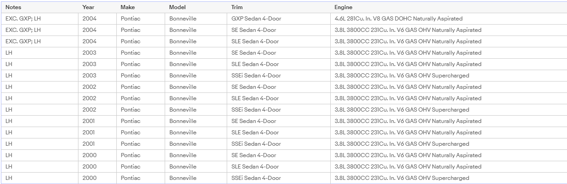Select the 2004 SE Sedan 4-Door trim
Viewport: 567px width, 184px height.
(254, 30)
